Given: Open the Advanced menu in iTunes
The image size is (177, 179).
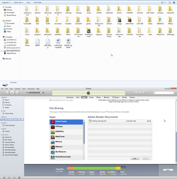Looking at the screenshot, I should pyautogui.click(x=31, y=89).
